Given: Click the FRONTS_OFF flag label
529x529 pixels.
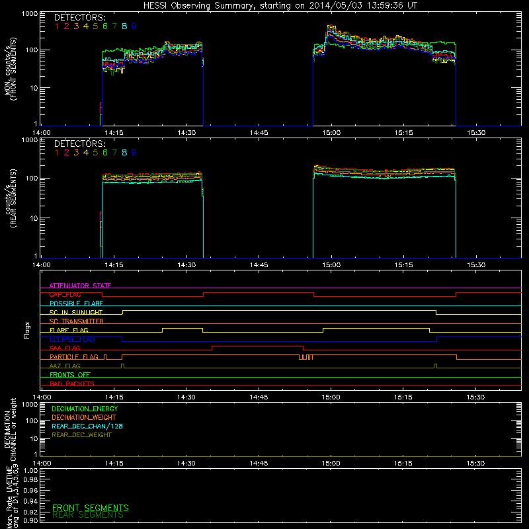Looking at the screenshot, I should [70, 375].
